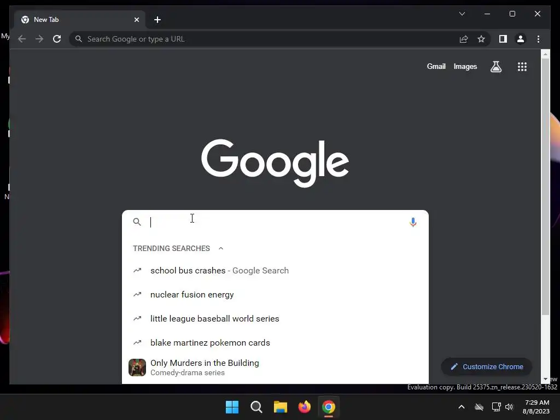
Task: Click the share this page icon
Action: pos(464,39)
